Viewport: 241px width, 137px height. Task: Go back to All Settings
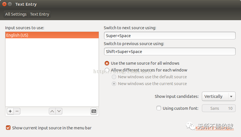16,14
